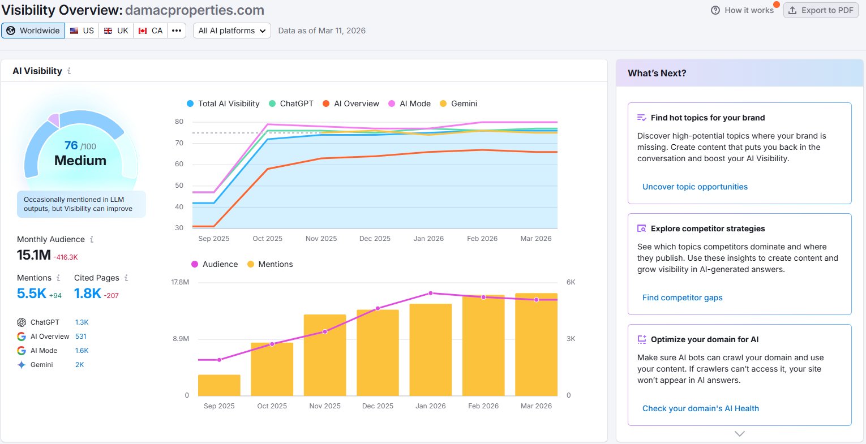Click the Export to PDF button

(x=821, y=10)
